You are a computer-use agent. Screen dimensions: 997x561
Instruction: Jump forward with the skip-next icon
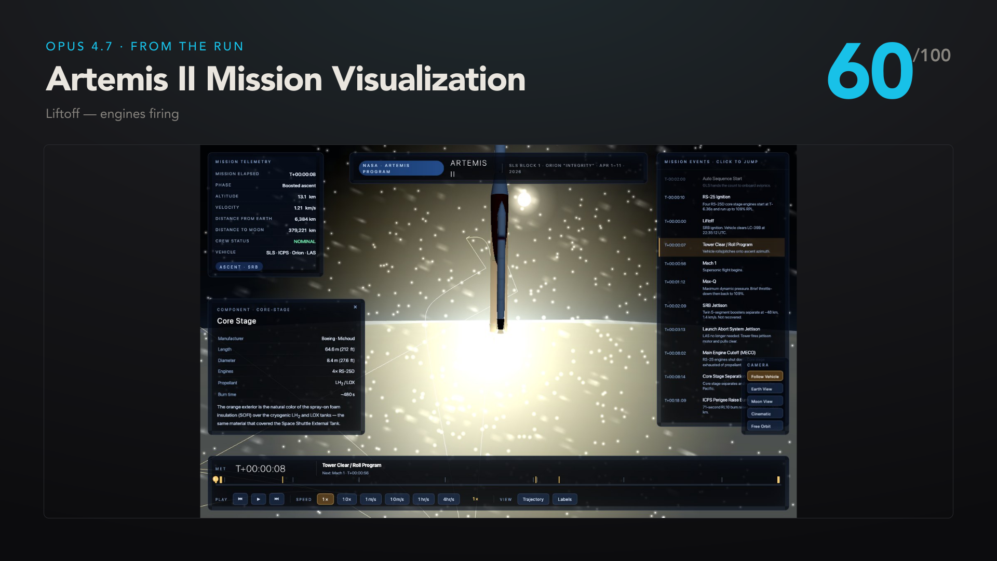click(x=277, y=499)
